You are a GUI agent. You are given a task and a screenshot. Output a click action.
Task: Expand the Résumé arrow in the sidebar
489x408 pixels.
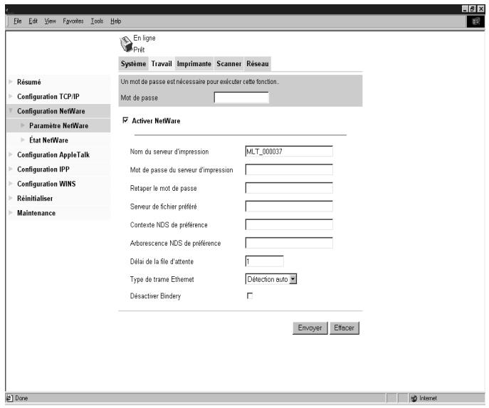click(x=11, y=82)
